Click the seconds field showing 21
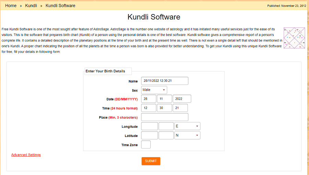Screen dimensions: 309x175 (180, 108)
